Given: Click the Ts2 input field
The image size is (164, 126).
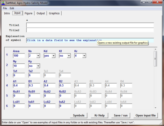Looking at the screenshot, I should point(34,75).
